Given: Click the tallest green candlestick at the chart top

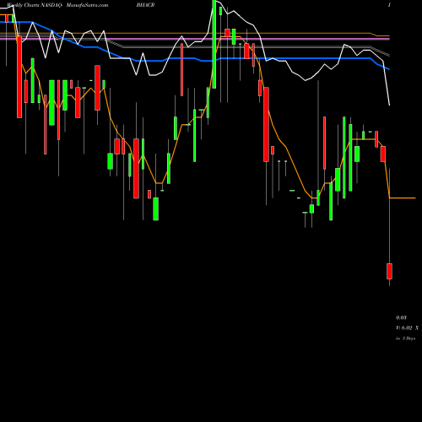Looking at the screenshot, I should 214,44.
